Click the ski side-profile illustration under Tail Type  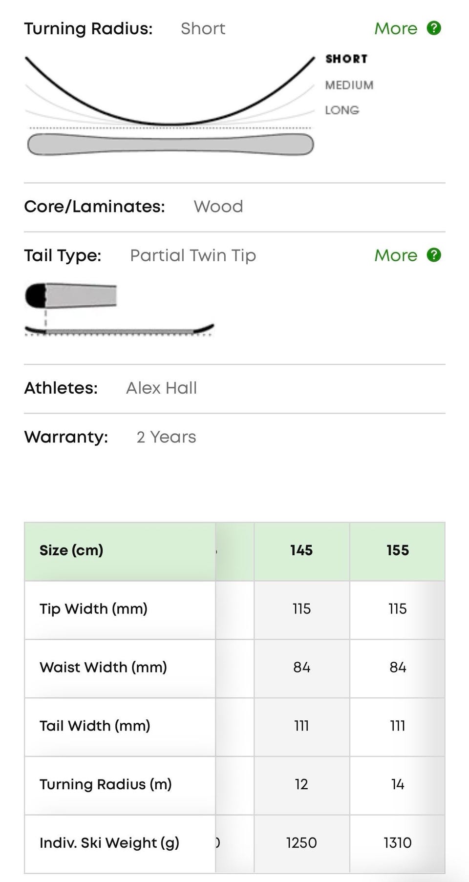(x=119, y=330)
